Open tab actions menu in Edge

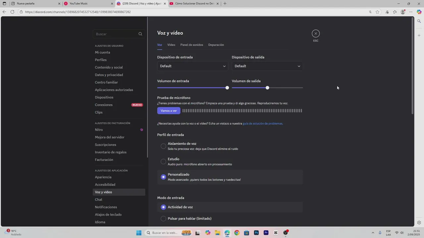coord(4,4)
